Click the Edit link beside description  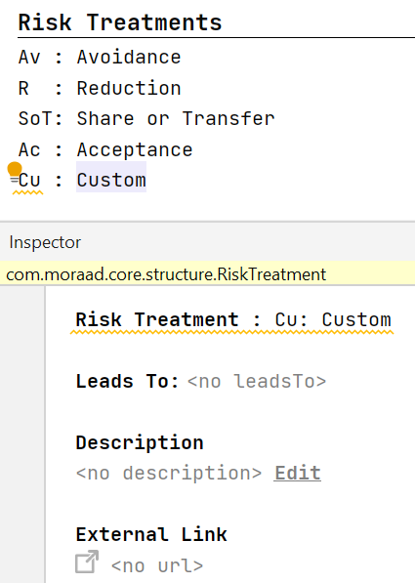click(298, 474)
